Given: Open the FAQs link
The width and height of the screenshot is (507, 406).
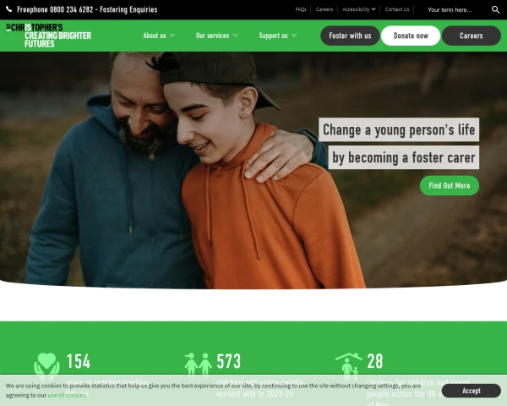Looking at the screenshot, I should tap(301, 9).
